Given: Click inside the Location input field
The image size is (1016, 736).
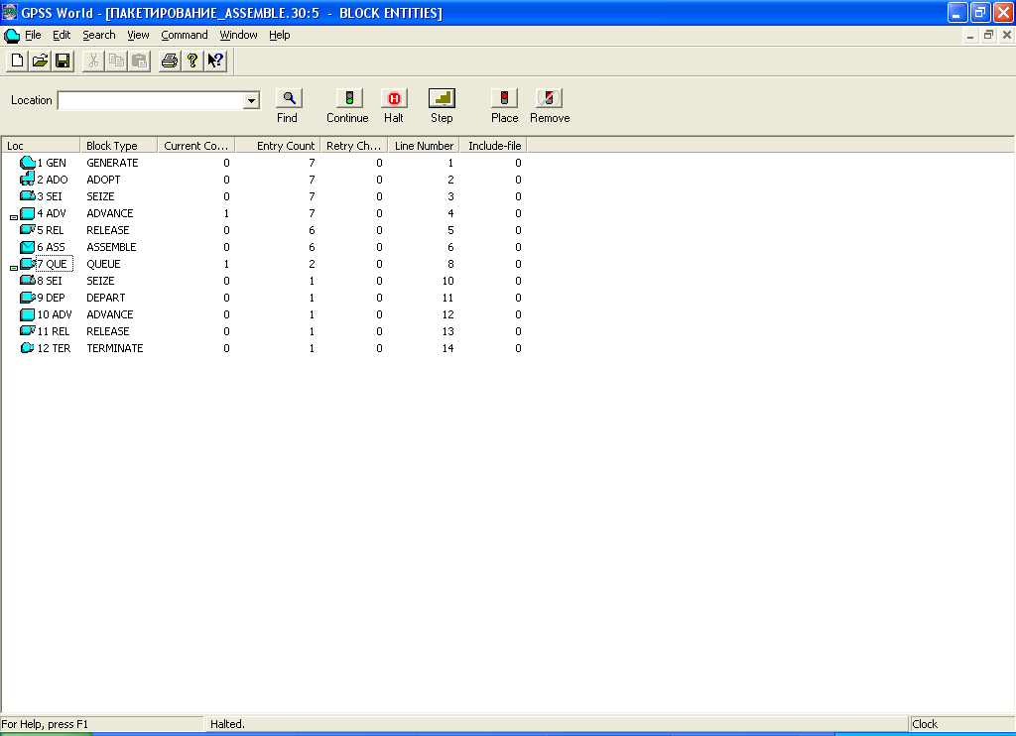Looking at the screenshot, I should click(151, 100).
